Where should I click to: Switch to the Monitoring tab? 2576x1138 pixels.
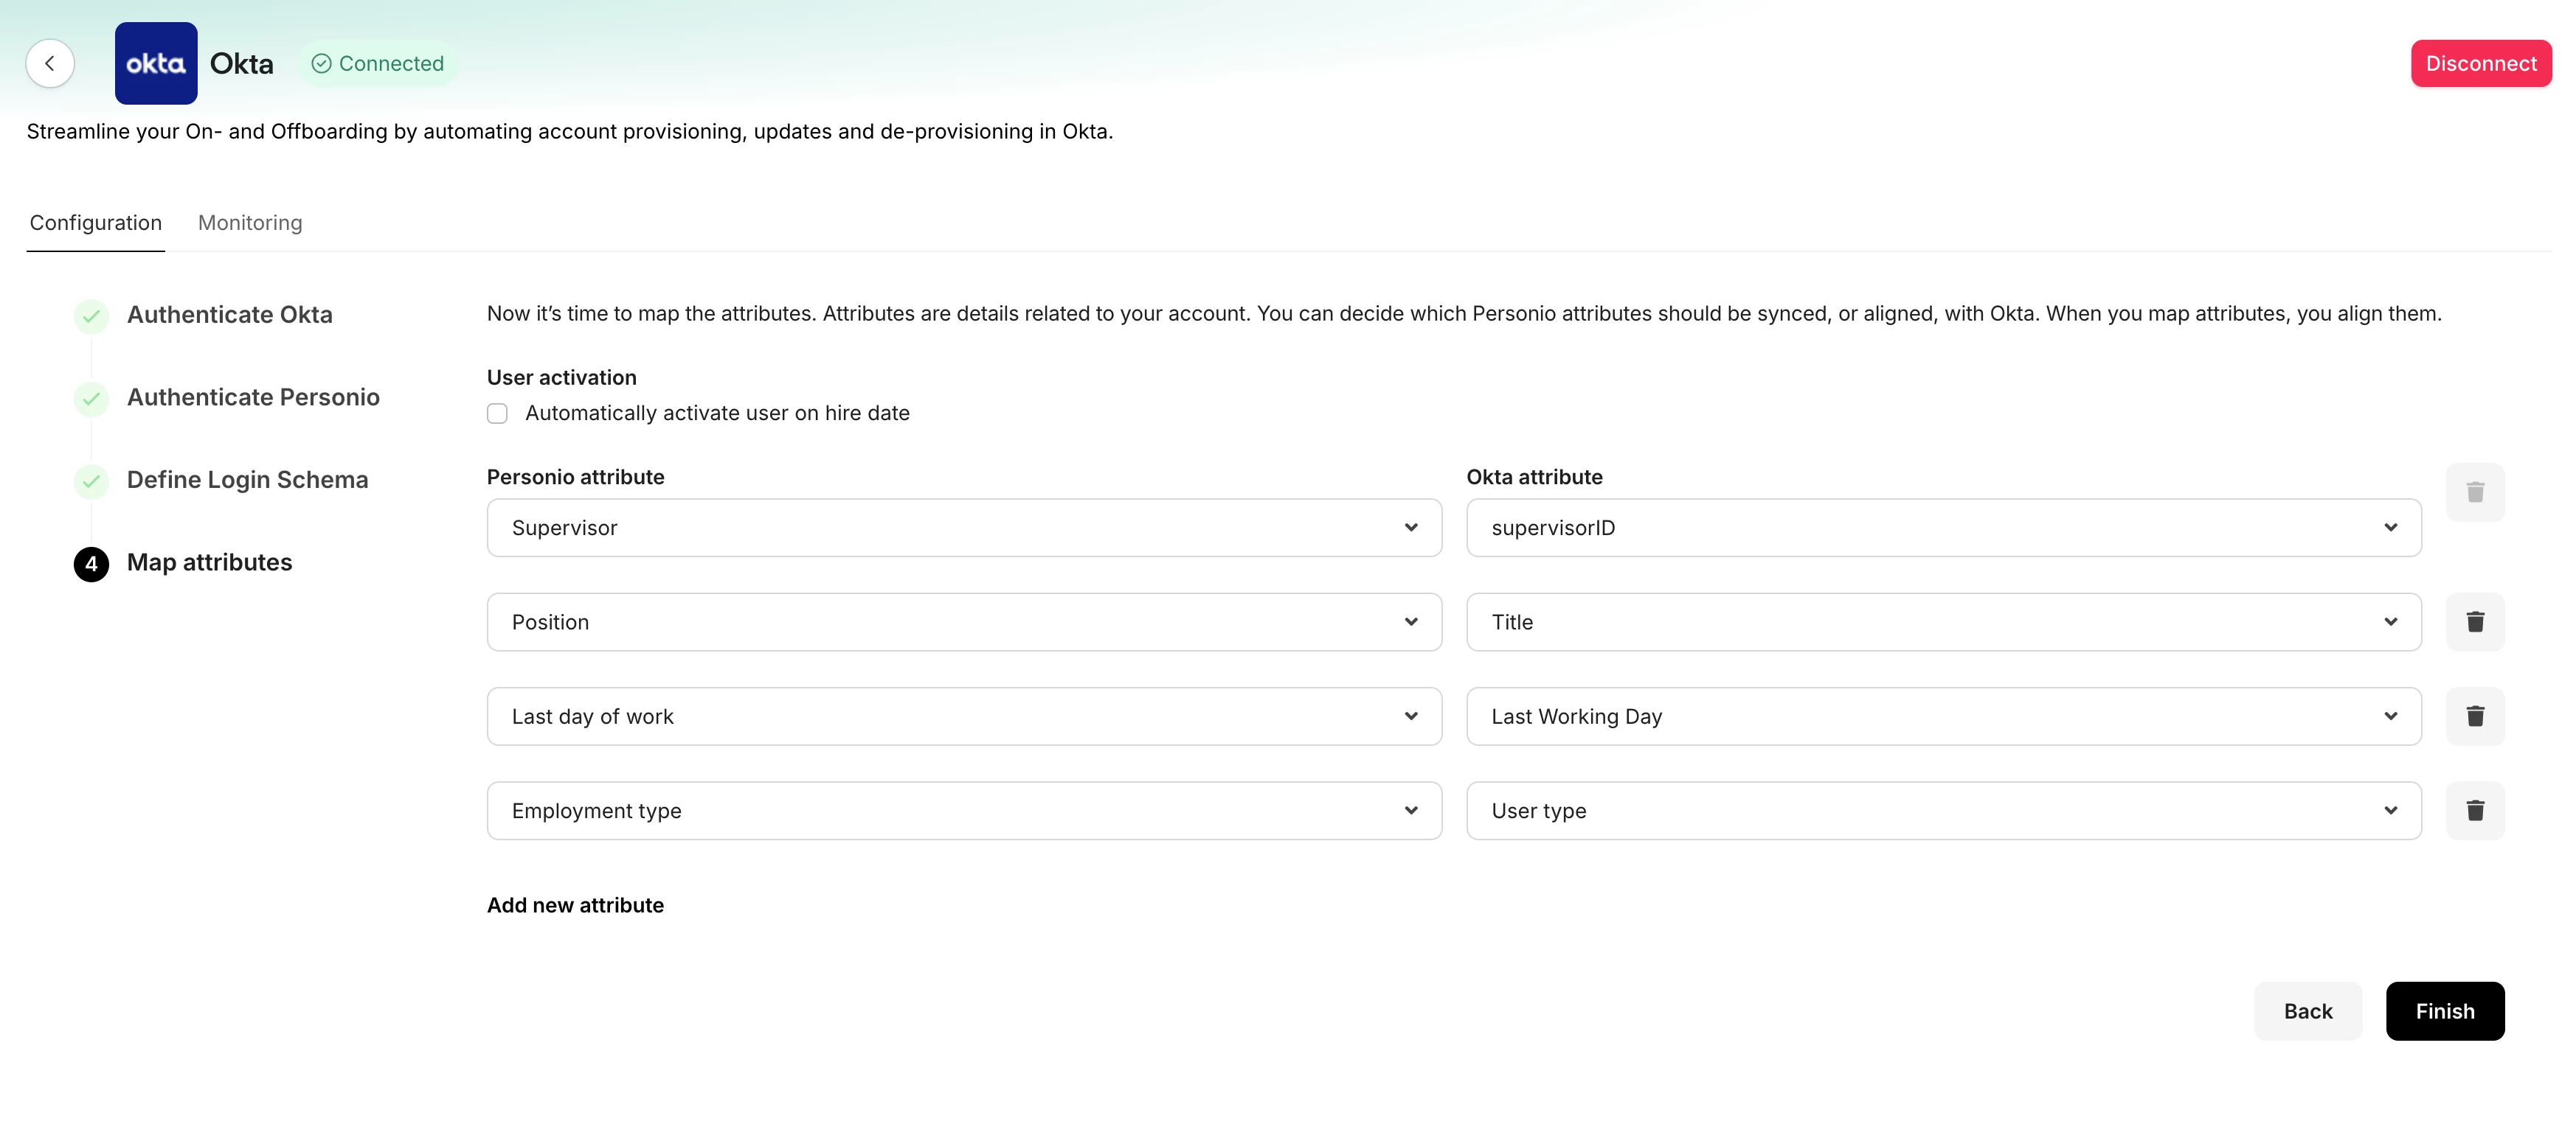tap(250, 223)
